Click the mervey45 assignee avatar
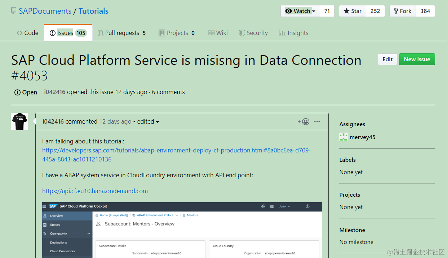447x258 pixels. (x=344, y=137)
